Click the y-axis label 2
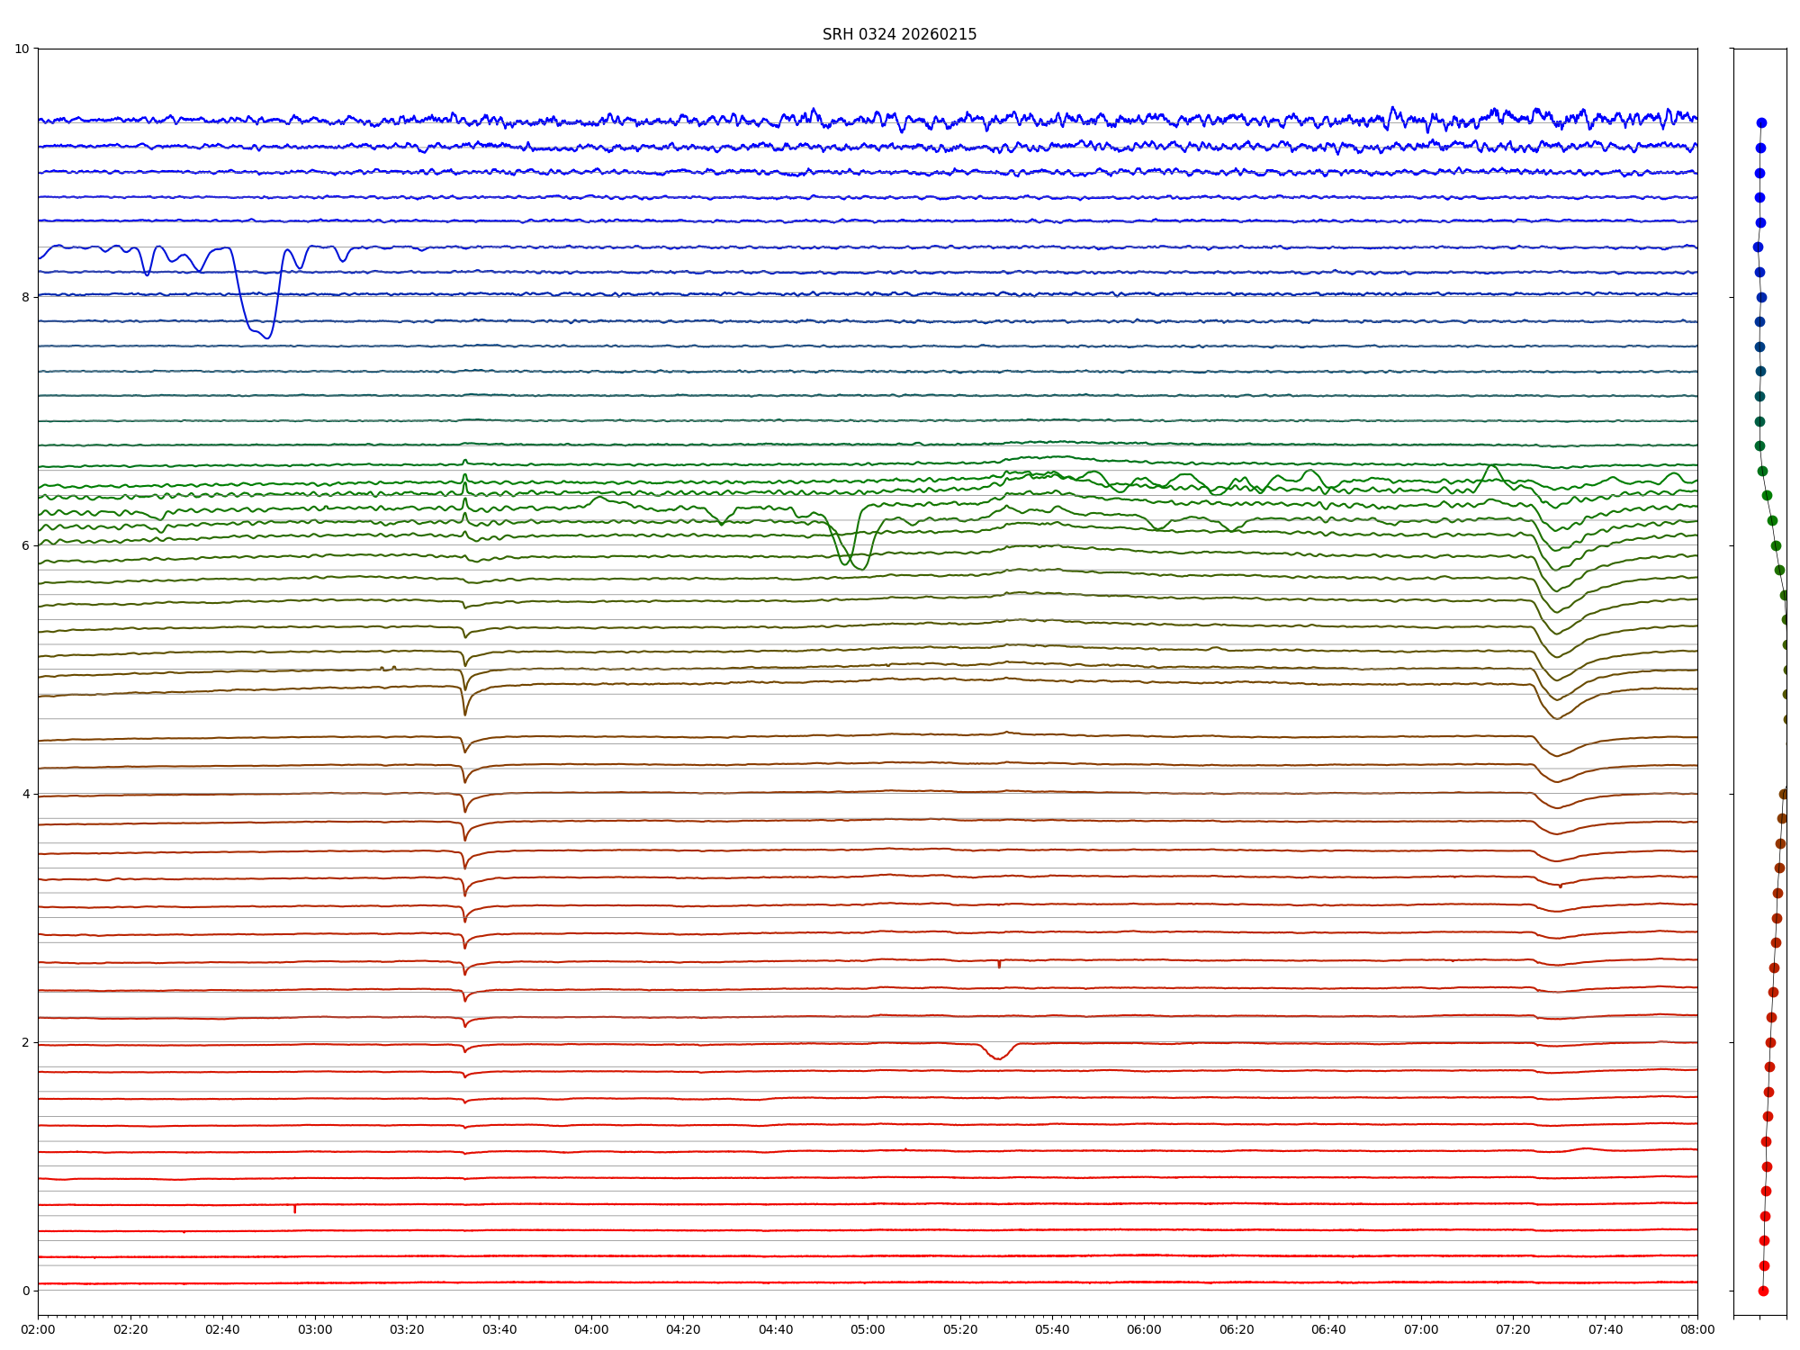This screenshot has width=1800, height=1350. pyautogui.click(x=25, y=1042)
